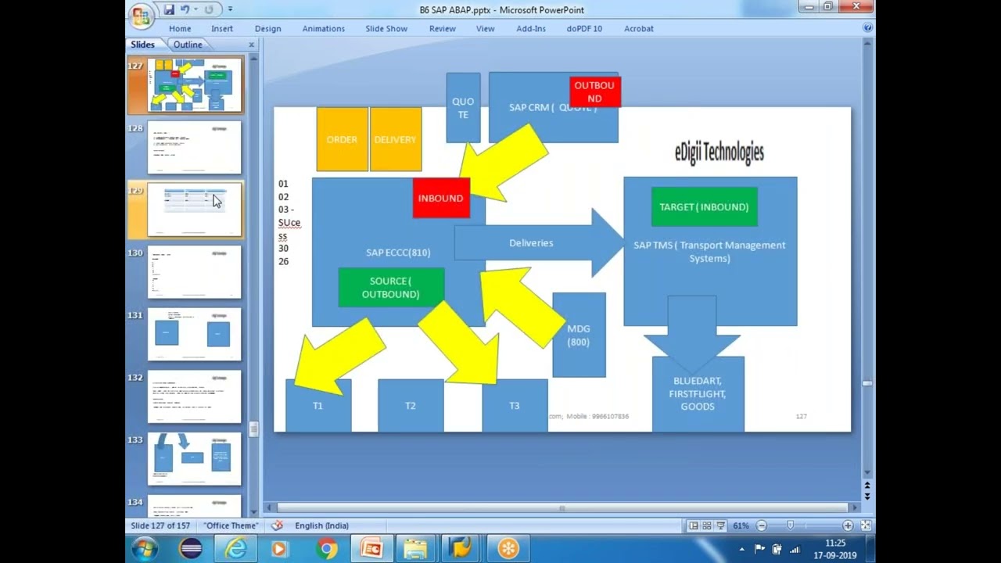
Task: Open the Animations ribbon tab
Action: click(324, 28)
